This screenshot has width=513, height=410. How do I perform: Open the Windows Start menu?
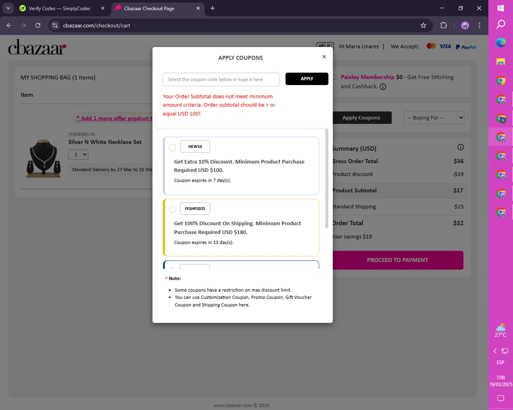coord(501,8)
